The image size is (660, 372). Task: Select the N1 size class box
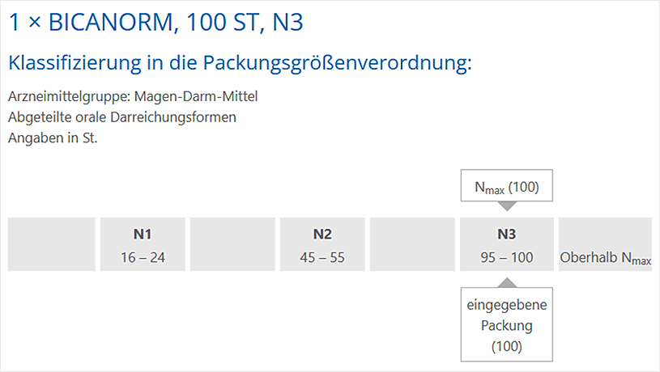[143, 244]
